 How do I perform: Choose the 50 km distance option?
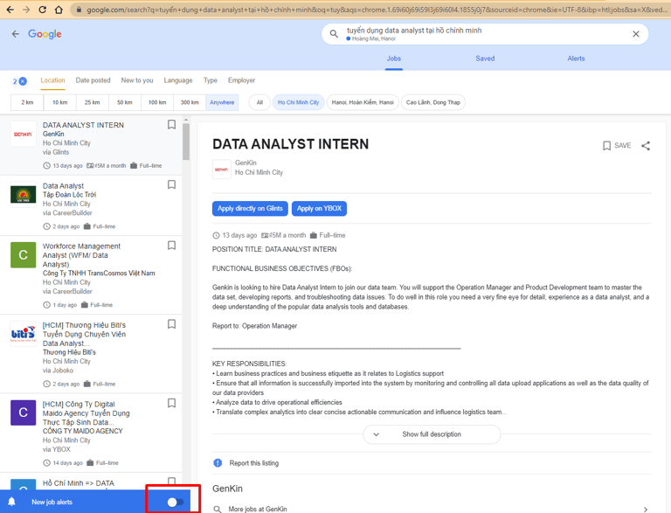(125, 102)
